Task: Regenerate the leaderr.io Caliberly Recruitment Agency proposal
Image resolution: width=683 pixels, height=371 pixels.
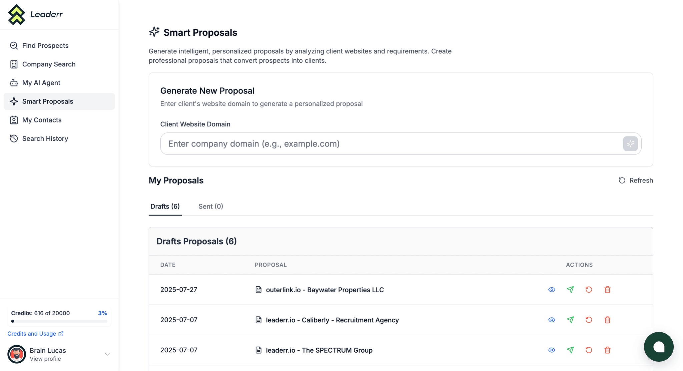Action: 589,320
